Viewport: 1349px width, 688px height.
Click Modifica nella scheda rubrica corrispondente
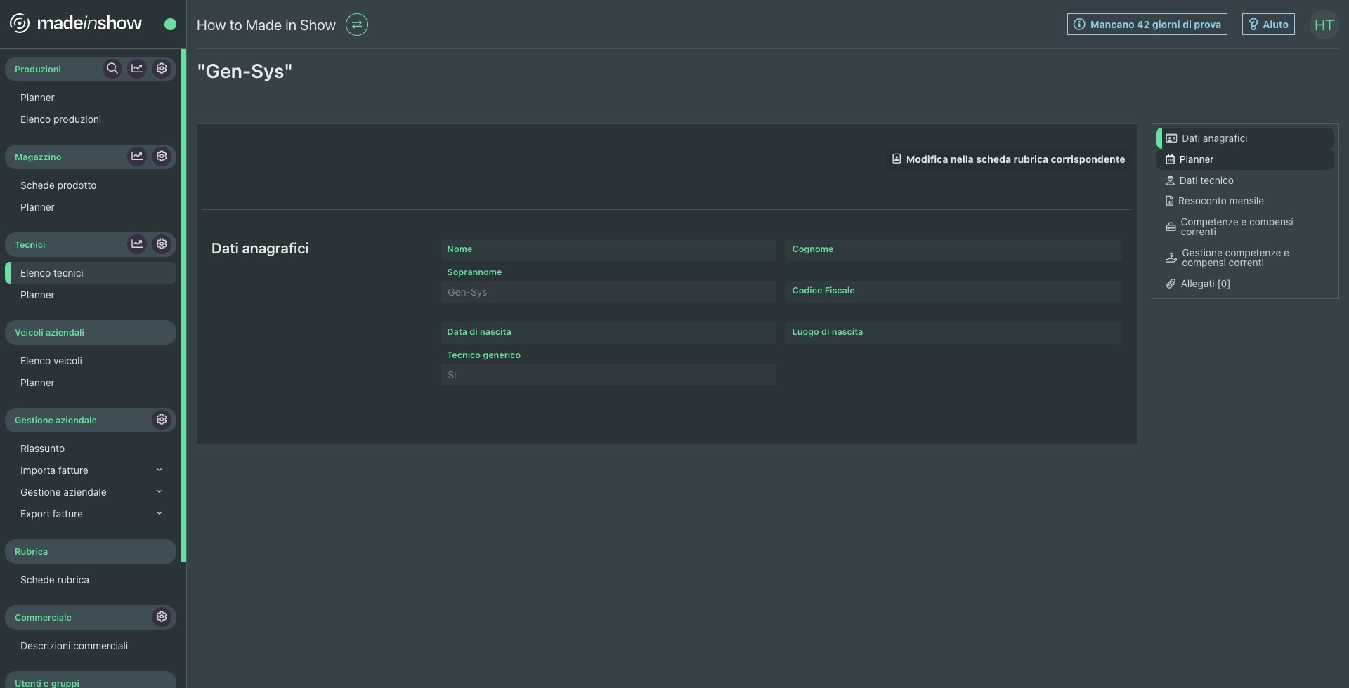point(1008,159)
